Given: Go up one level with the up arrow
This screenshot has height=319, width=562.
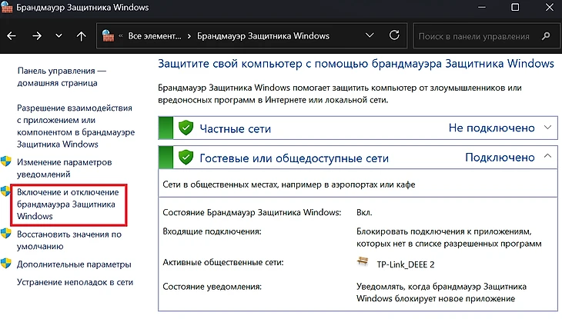Looking at the screenshot, I should pos(82,36).
